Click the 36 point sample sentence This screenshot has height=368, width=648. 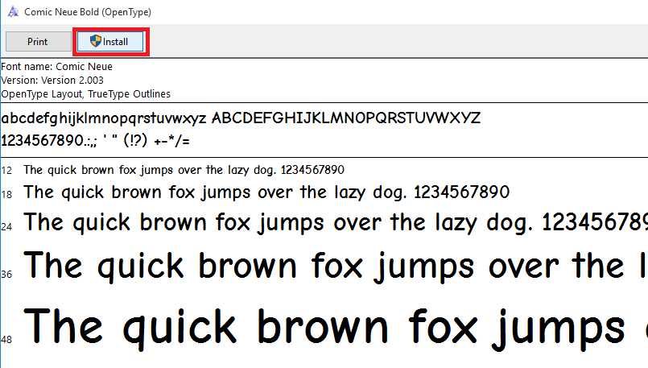[x=336, y=267]
